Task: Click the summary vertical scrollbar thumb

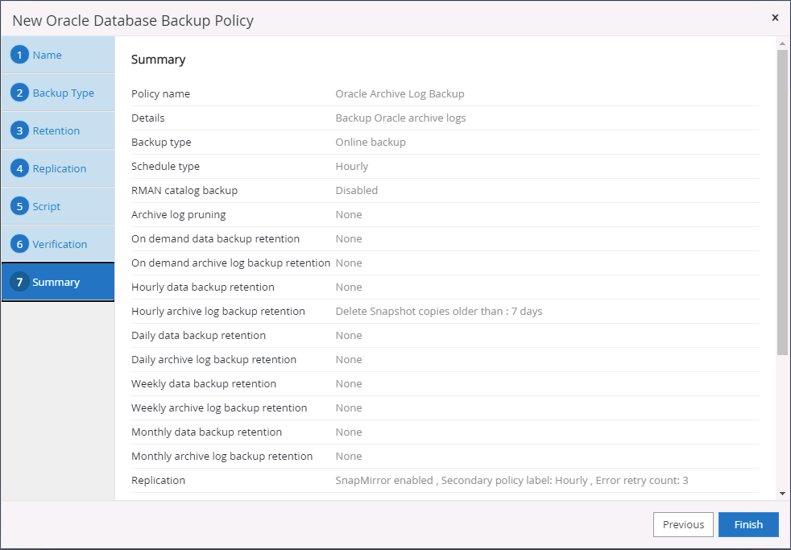Action: tap(782, 201)
